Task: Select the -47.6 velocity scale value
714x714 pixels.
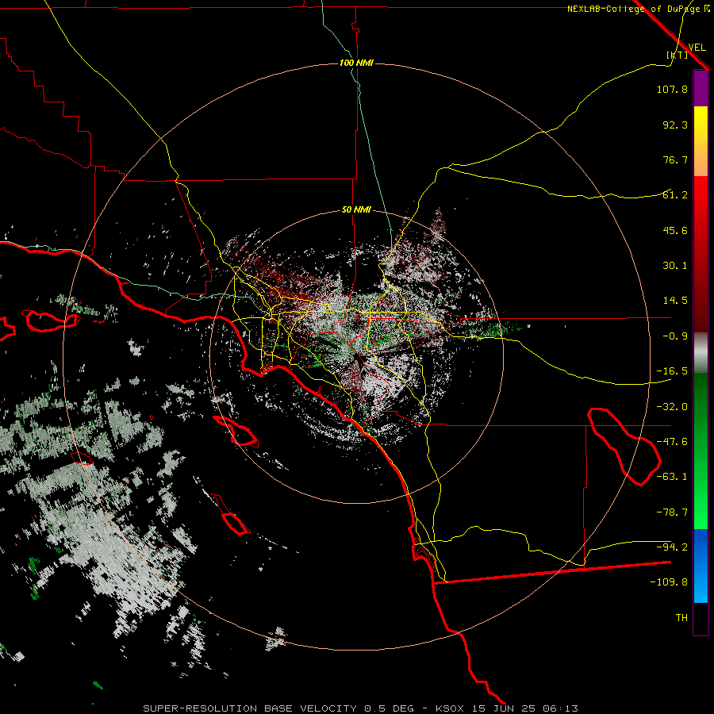Action: (672, 442)
